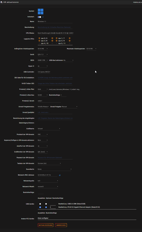
Task: Regenerate the network MAC address icon
Action: pyautogui.click(x=60, y=175)
